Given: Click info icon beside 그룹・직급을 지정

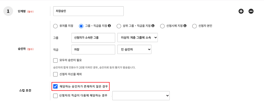Looking at the screenshot, I should (109, 26).
